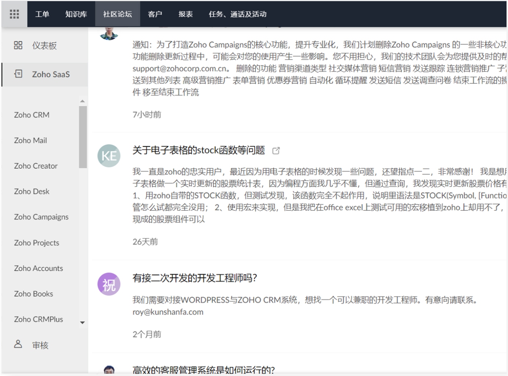508x376 pixels.
Task: Switch to the 工单 tab
Action: click(42, 15)
